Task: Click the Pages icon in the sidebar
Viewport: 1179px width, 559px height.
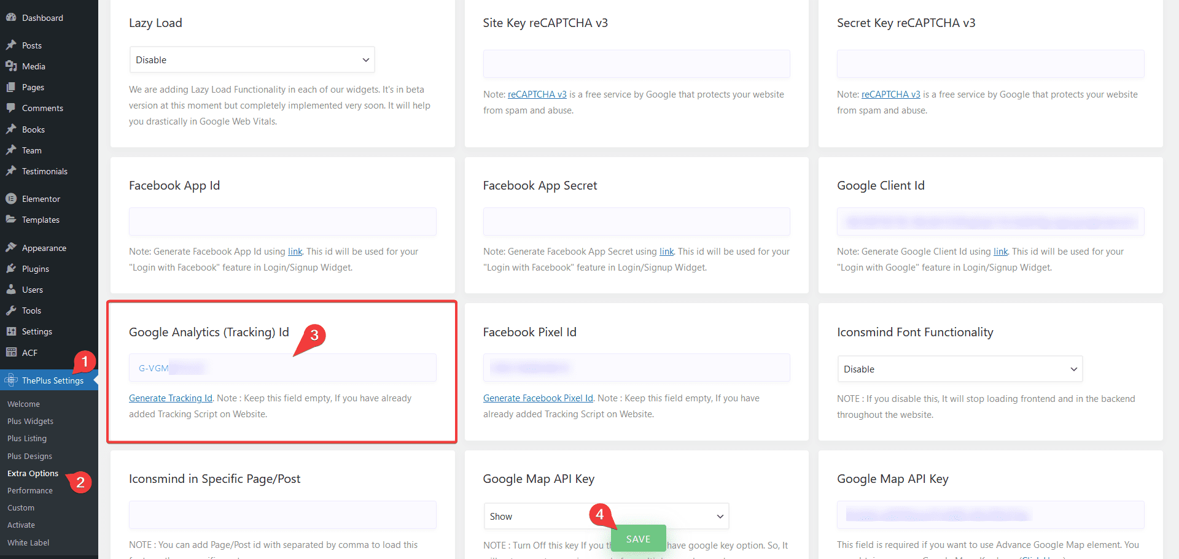Action: (x=11, y=87)
